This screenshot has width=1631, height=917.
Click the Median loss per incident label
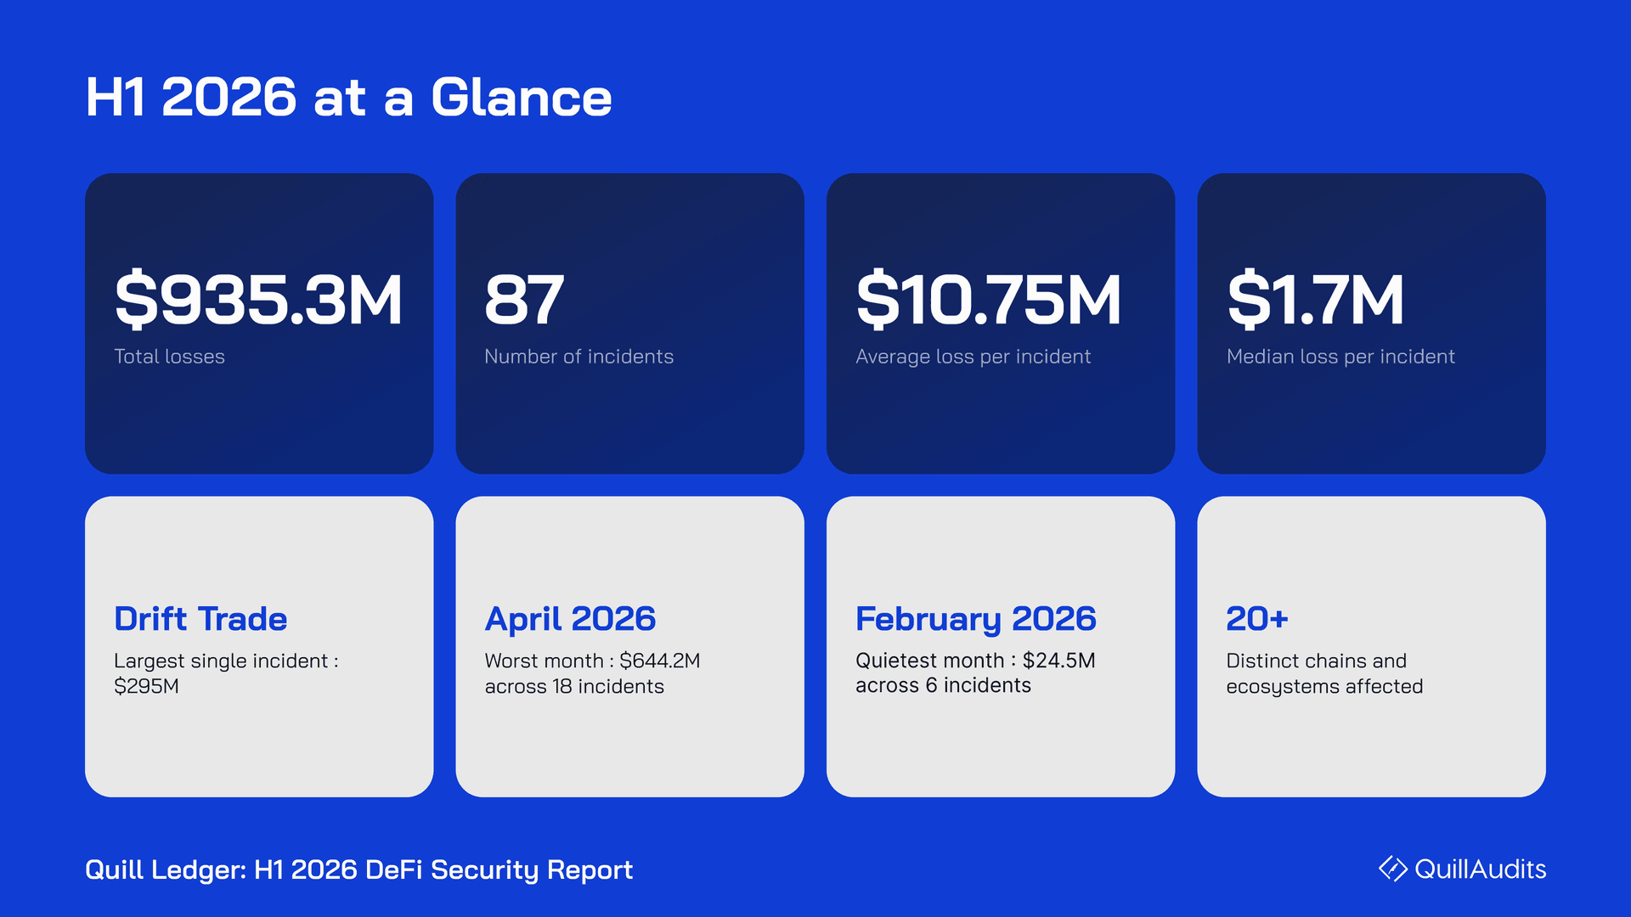click(x=1340, y=357)
